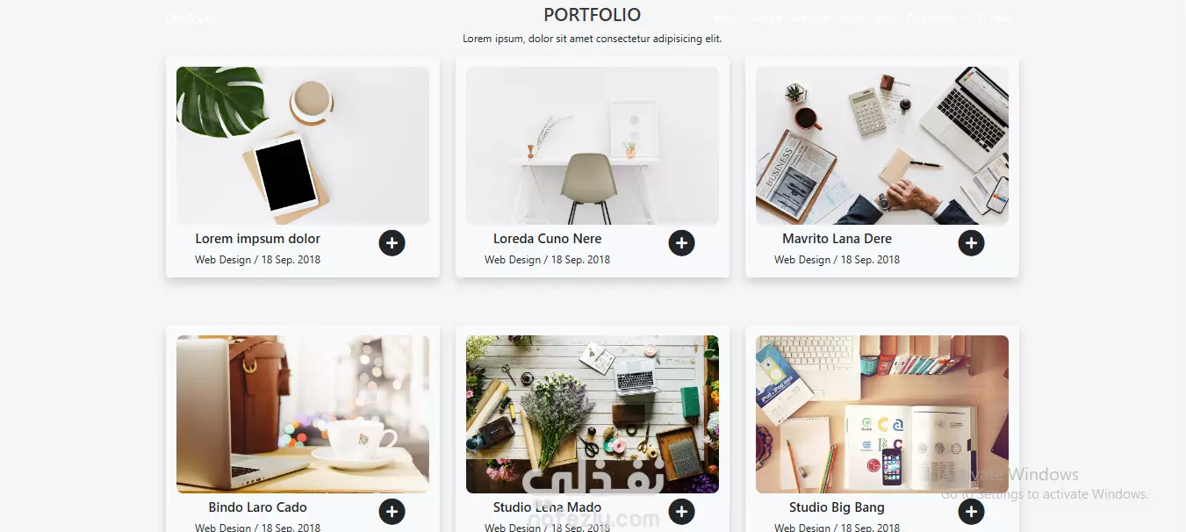
Task: Click plus icon on Studio Big Bang card
Action: point(971,512)
